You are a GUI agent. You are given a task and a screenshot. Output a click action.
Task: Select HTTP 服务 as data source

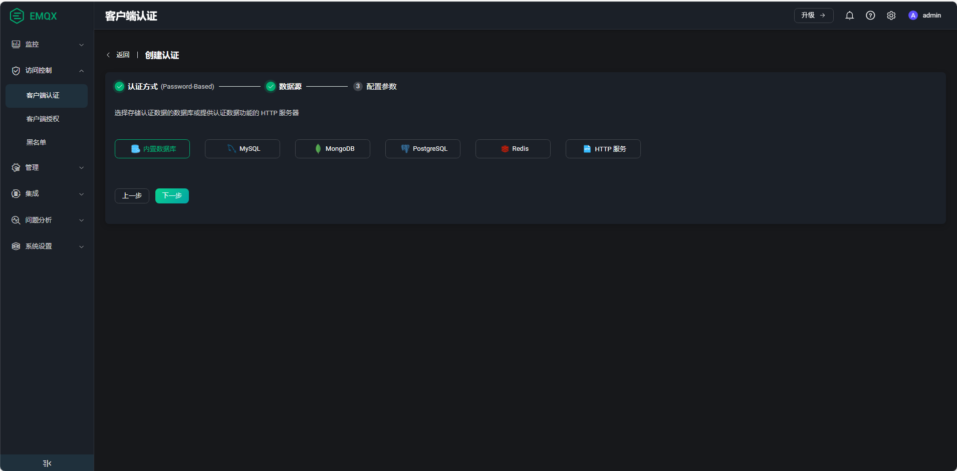point(603,149)
